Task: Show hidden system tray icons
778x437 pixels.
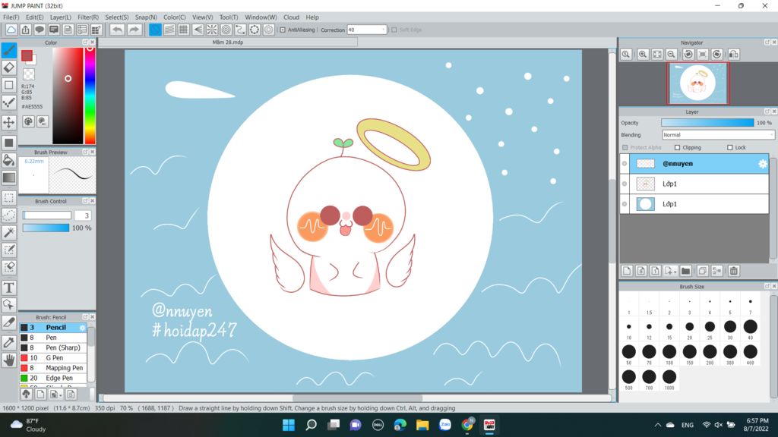Action: [658, 425]
